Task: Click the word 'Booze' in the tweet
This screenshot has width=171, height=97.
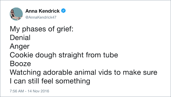Action: 20,64
